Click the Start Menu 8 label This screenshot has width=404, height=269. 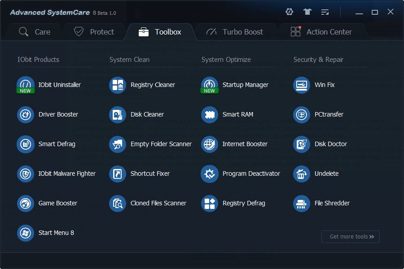(56, 233)
